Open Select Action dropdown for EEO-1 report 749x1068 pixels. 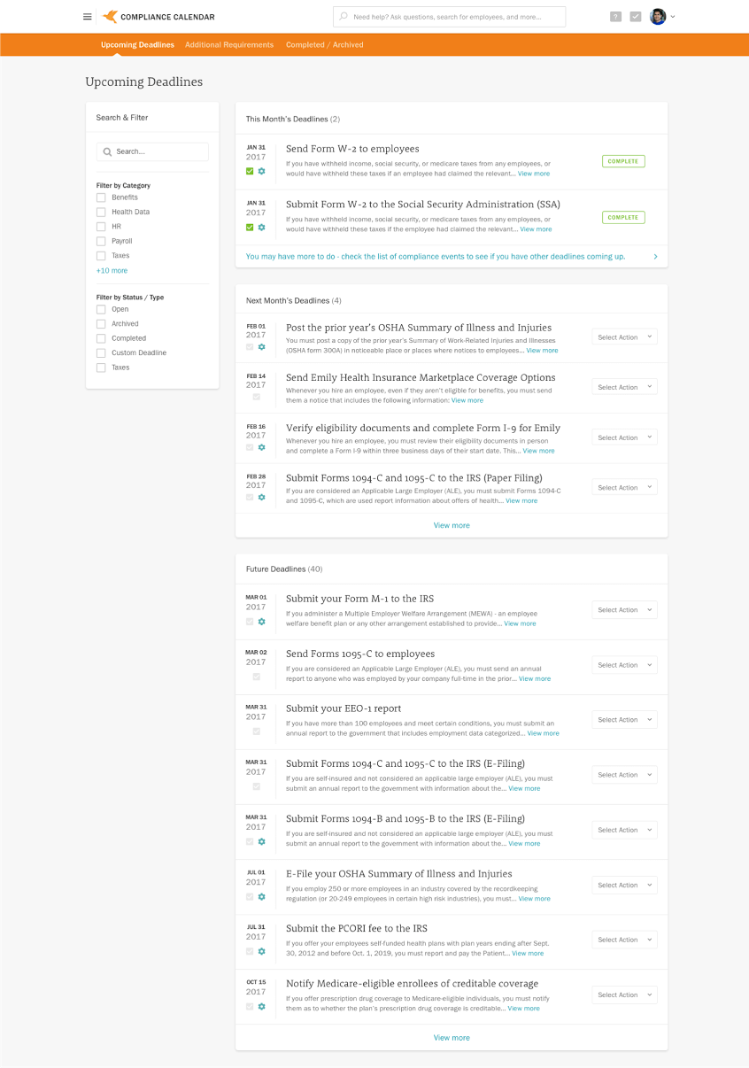pyautogui.click(x=624, y=720)
